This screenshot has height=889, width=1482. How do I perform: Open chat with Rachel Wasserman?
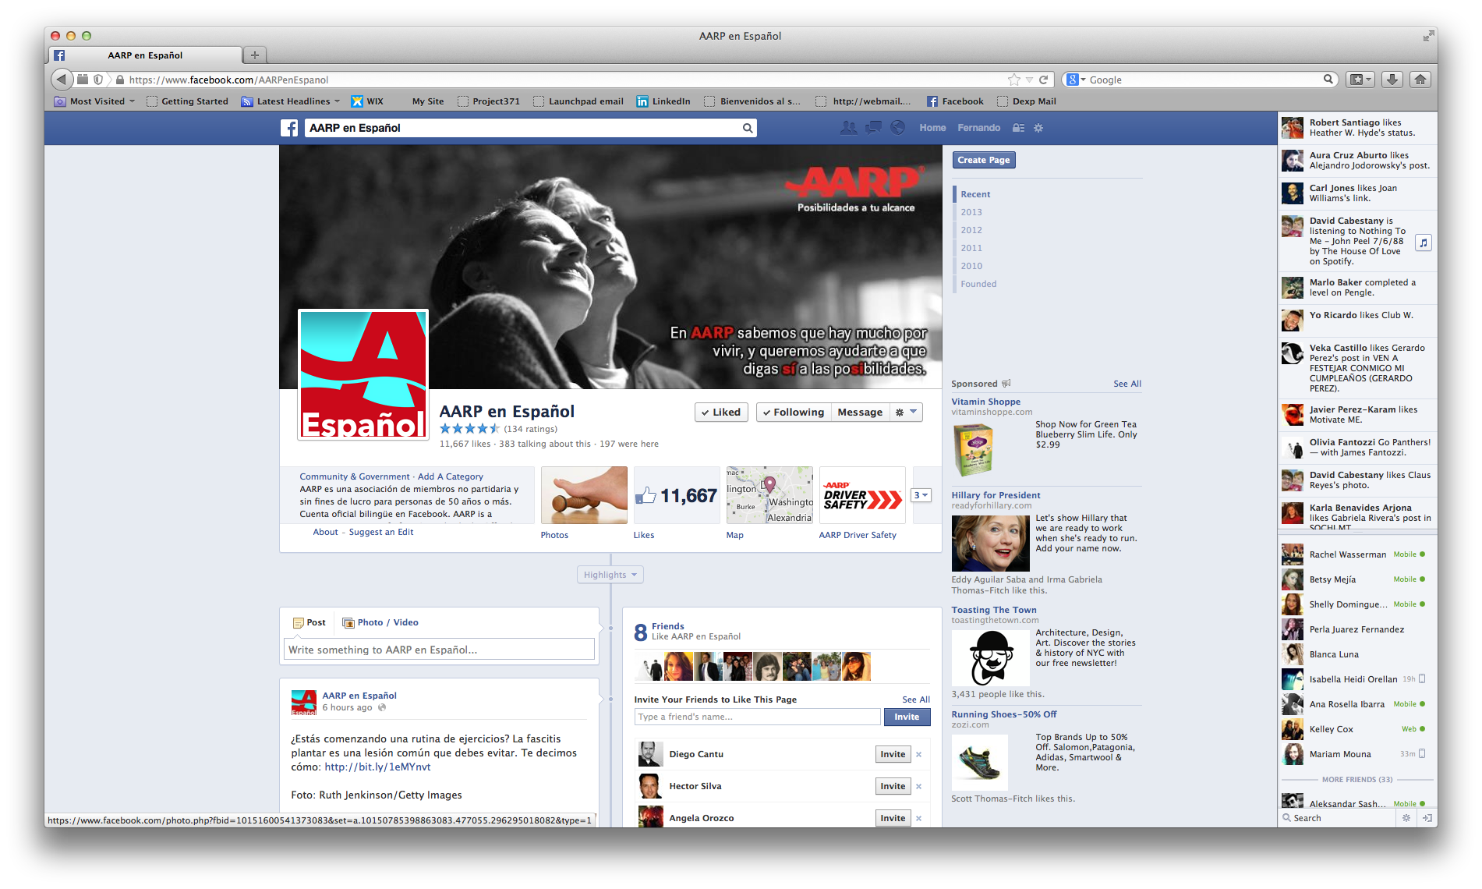(x=1356, y=554)
